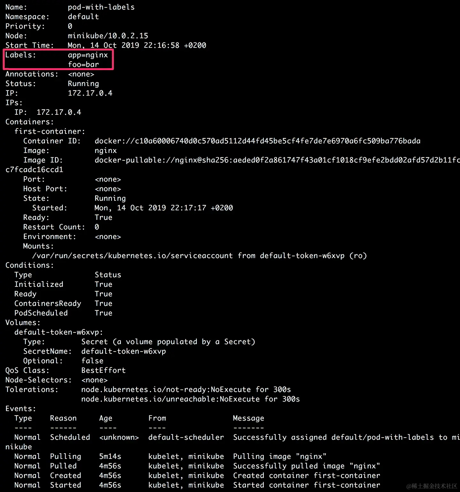
Task: Click the pod name 'pod-with-labels'
Action: tap(101, 7)
